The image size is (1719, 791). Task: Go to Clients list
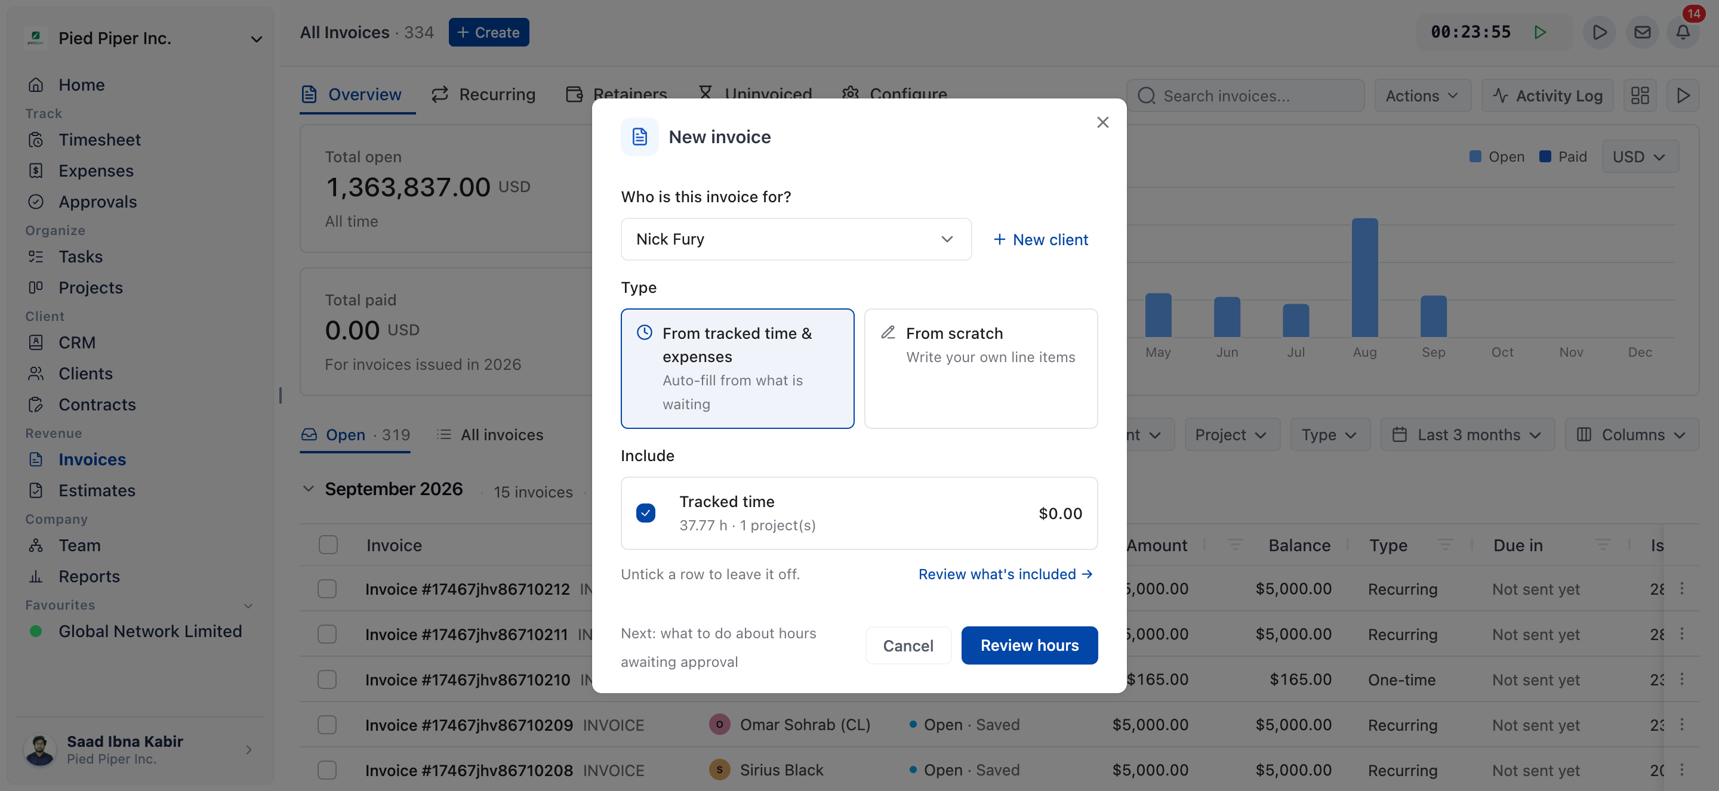pos(85,373)
